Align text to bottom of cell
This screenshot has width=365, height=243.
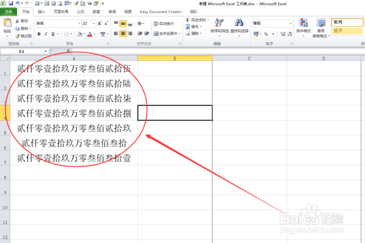pyautogui.click(x=130, y=24)
